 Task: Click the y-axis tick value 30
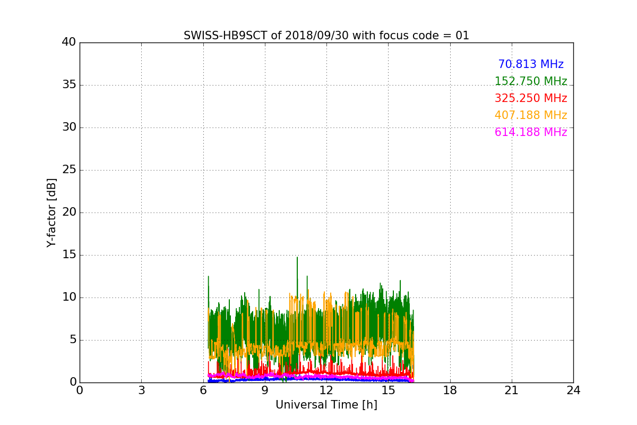click(x=69, y=127)
